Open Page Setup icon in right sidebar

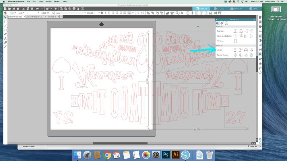[260, 17]
